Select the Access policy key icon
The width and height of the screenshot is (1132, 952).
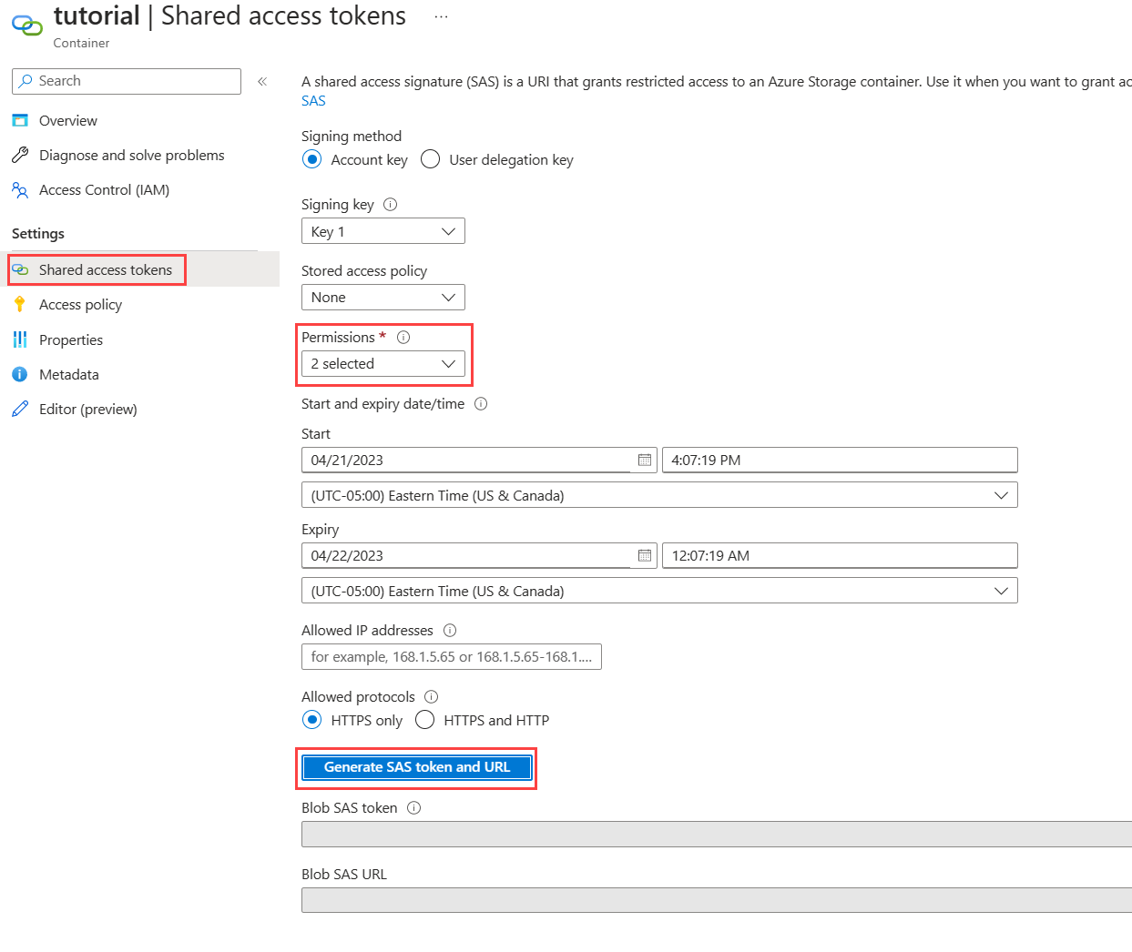(20, 304)
